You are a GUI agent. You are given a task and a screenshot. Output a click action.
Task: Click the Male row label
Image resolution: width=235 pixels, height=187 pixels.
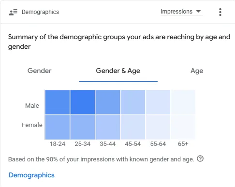click(x=32, y=106)
